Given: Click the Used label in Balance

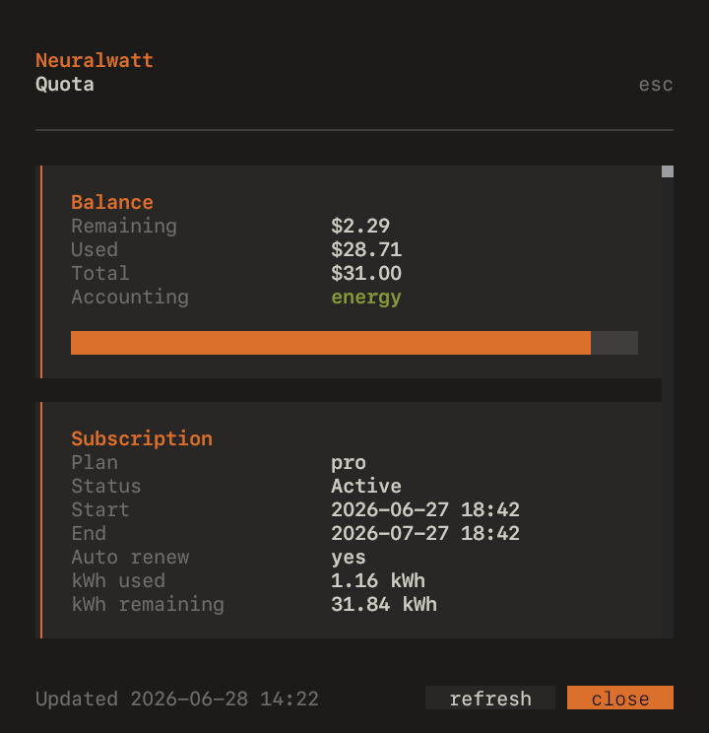Looking at the screenshot, I should pos(95,249).
